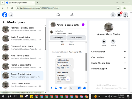The width and height of the screenshot is (132, 99).
Task: Open Robinette 3 beds 2 baths chat
Action: [x=22, y=29]
